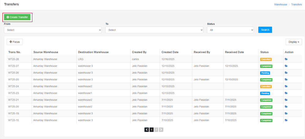Navigate to Warehouse breadcrumb link
This screenshot has width=305, height=139.
(281, 5)
